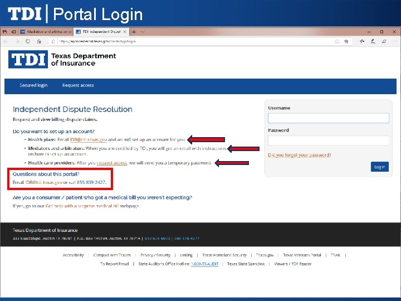Image resolution: width=401 pixels, height=301 pixels.
Task: Open reading view icon in address bar
Action: (338, 41)
